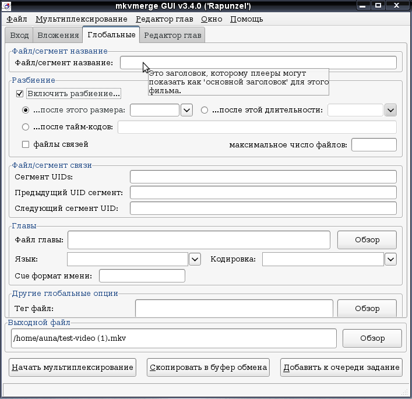Expand the split duration dropdown arrow
The width and height of the screenshot is (412, 399).
tap(390, 110)
